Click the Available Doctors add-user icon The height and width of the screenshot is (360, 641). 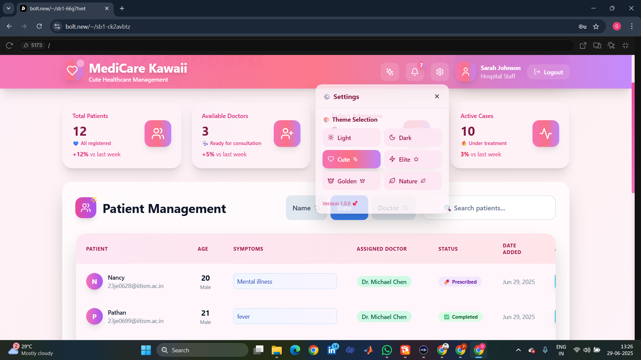coord(287,133)
